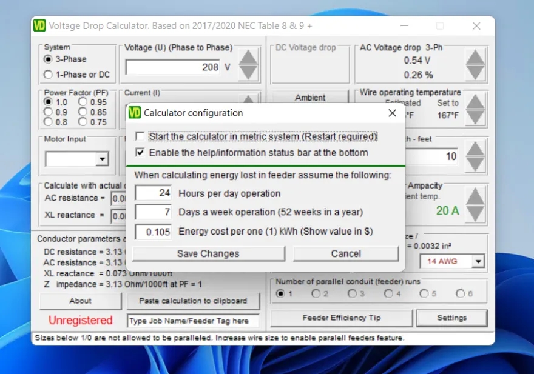Decrease voltage with the down arrow
This screenshot has height=374, width=534.
(248, 72)
